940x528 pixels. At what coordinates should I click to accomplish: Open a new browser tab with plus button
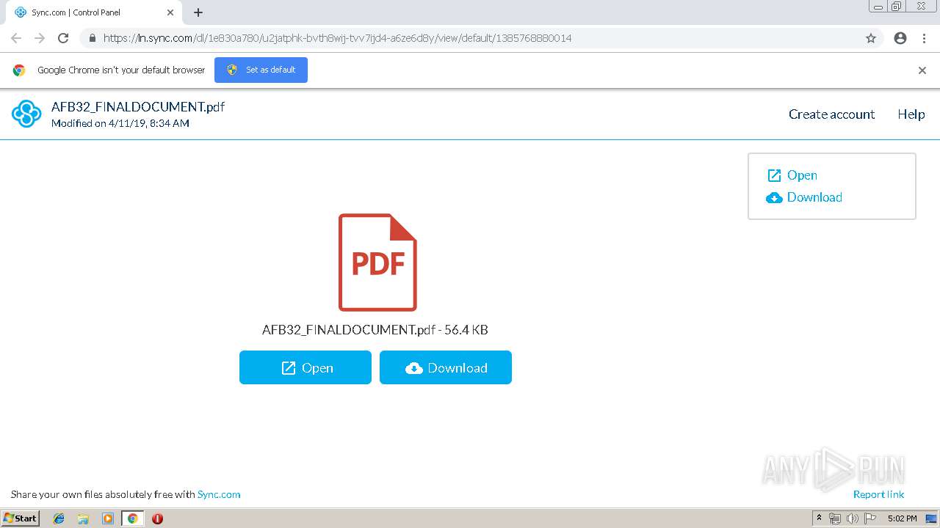point(198,12)
